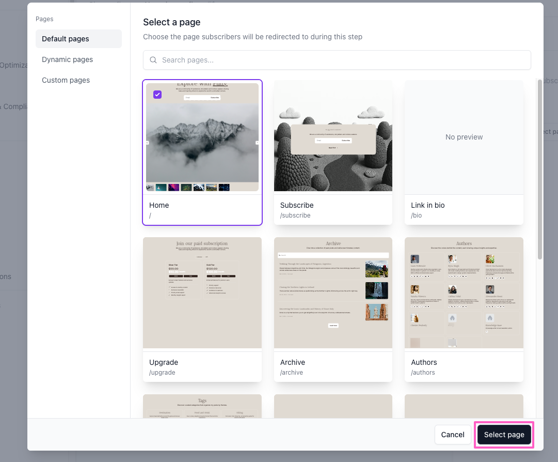Choose the Link in bio card

(x=464, y=152)
